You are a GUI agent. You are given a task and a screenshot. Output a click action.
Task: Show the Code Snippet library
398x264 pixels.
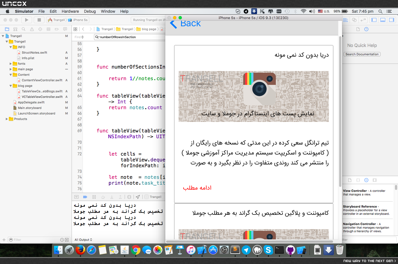358,180
